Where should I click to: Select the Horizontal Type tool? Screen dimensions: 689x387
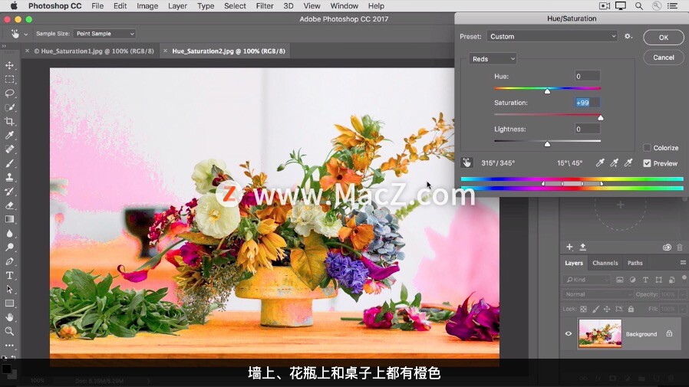[x=9, y=276]
